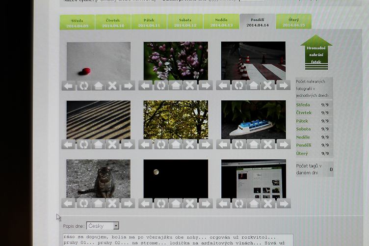The width and height of the screenshot is (369, 246).
Task: Rotate the cat photo
Action: pyautogui.click(x=84, y=203)
